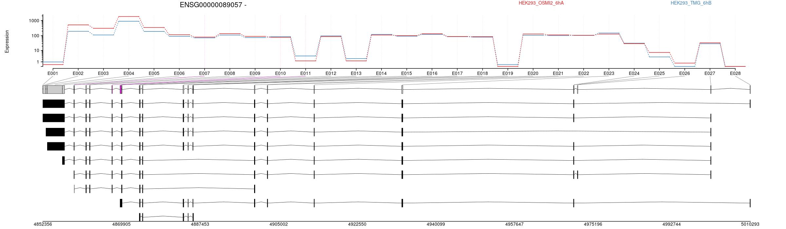Click y-axis tick value 10
This screenshot has width=786, height=229.
point(37,51)
